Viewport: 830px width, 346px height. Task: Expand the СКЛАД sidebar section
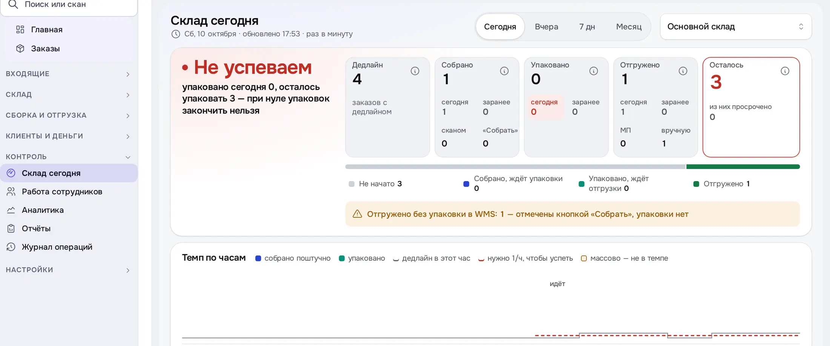click(x=68, y=94)
